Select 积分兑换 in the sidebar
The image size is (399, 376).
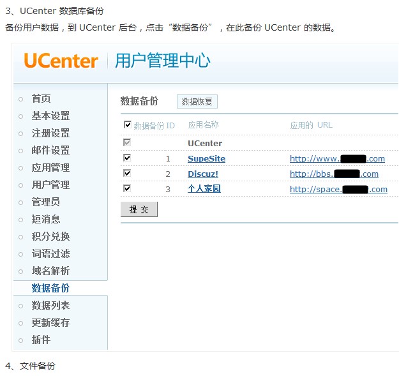[x=50, y=237]
